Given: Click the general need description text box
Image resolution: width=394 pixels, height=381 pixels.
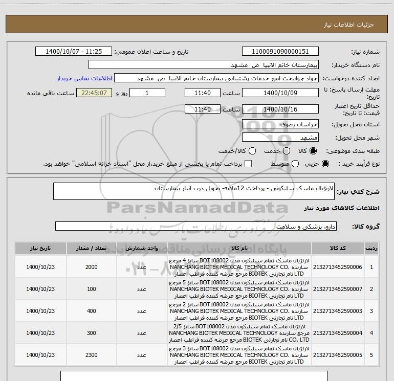Looking at the screenshot, I should click(194, 191).
